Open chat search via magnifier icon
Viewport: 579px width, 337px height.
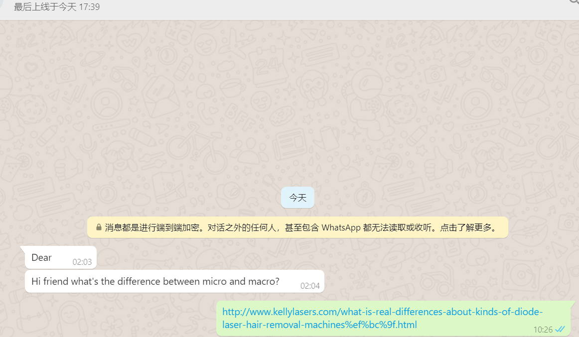tap(575, 2)
